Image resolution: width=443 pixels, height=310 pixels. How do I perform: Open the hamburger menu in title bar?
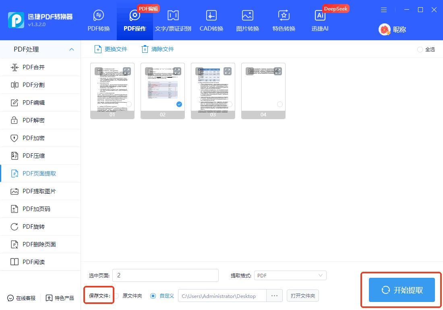tap(384, 10)
